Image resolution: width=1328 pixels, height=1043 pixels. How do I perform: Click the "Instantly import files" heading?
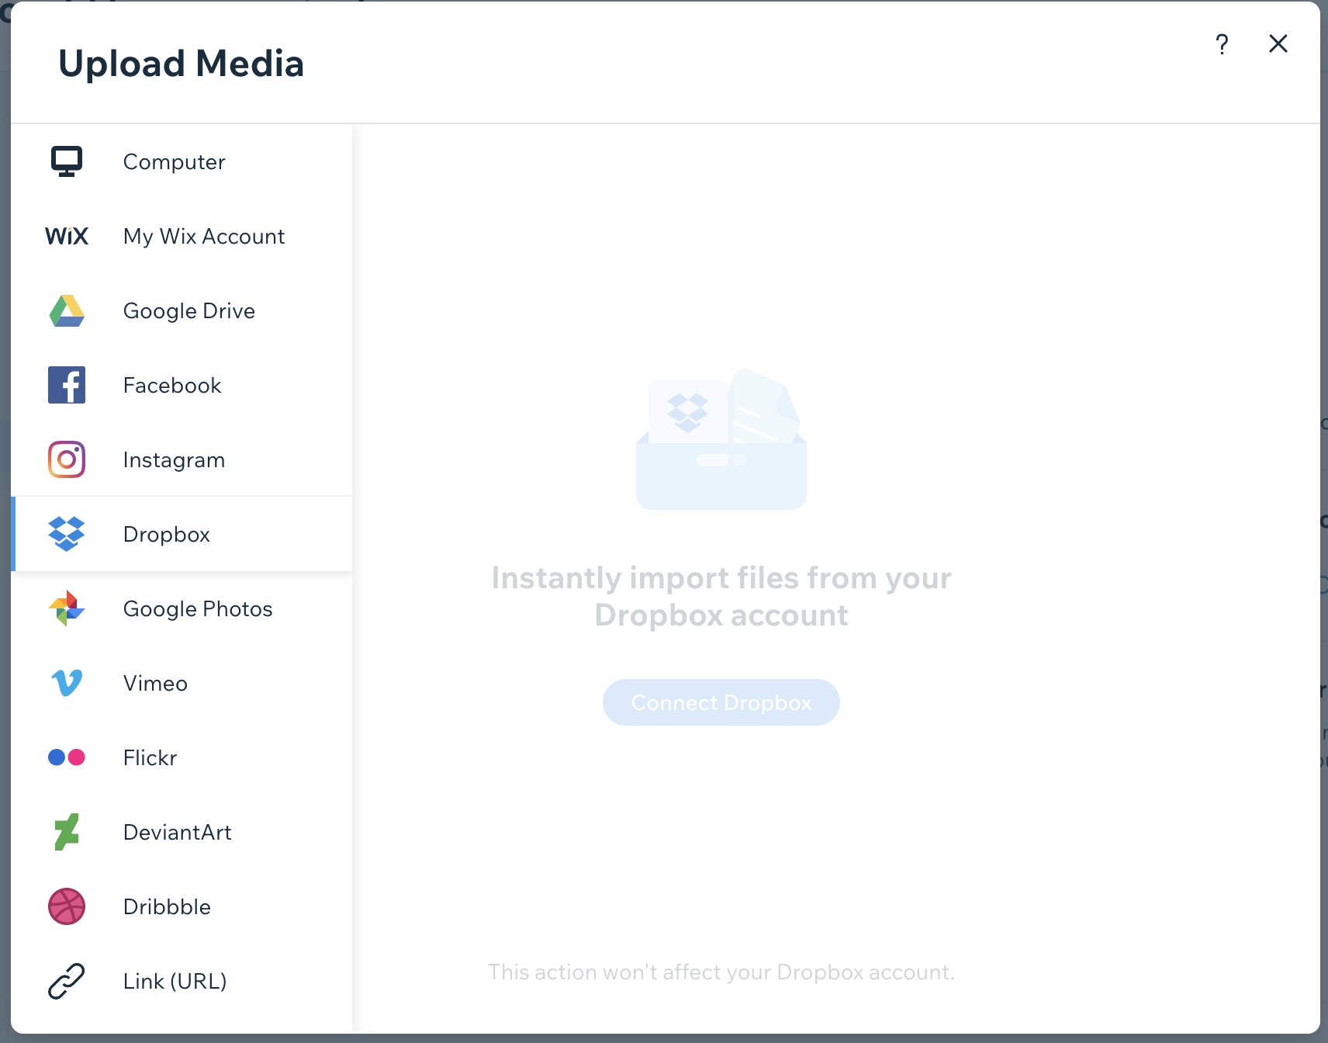tap(721, 596)
